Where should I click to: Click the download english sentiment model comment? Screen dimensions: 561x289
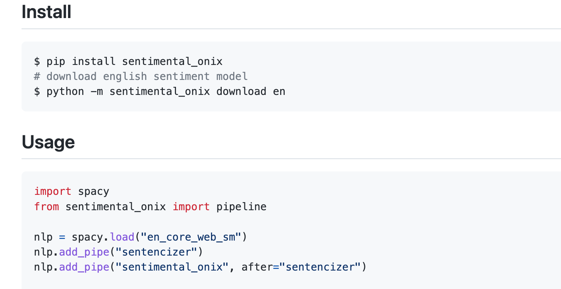141,76
